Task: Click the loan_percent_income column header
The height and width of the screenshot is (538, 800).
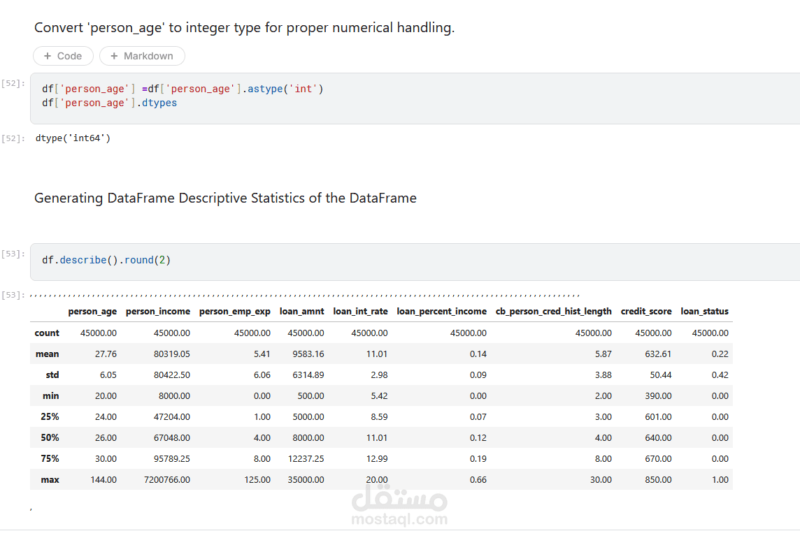Action: (441, 312)
